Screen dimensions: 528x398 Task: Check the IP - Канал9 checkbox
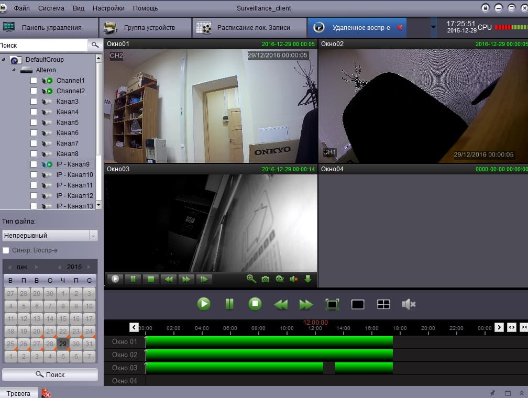(x=34, y=164)
